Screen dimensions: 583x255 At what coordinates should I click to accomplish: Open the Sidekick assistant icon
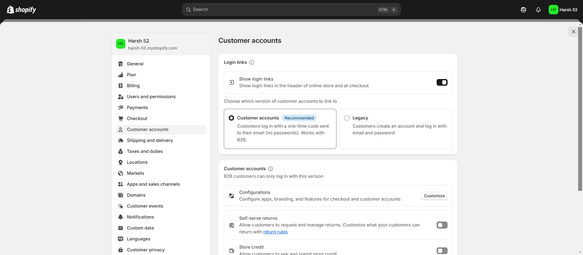tap(523, 10)
